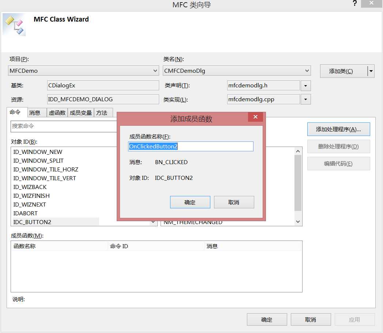Switch to the 命令 tab
The height and width of the screenshot is (333, 383).
(x=16, y=112)
